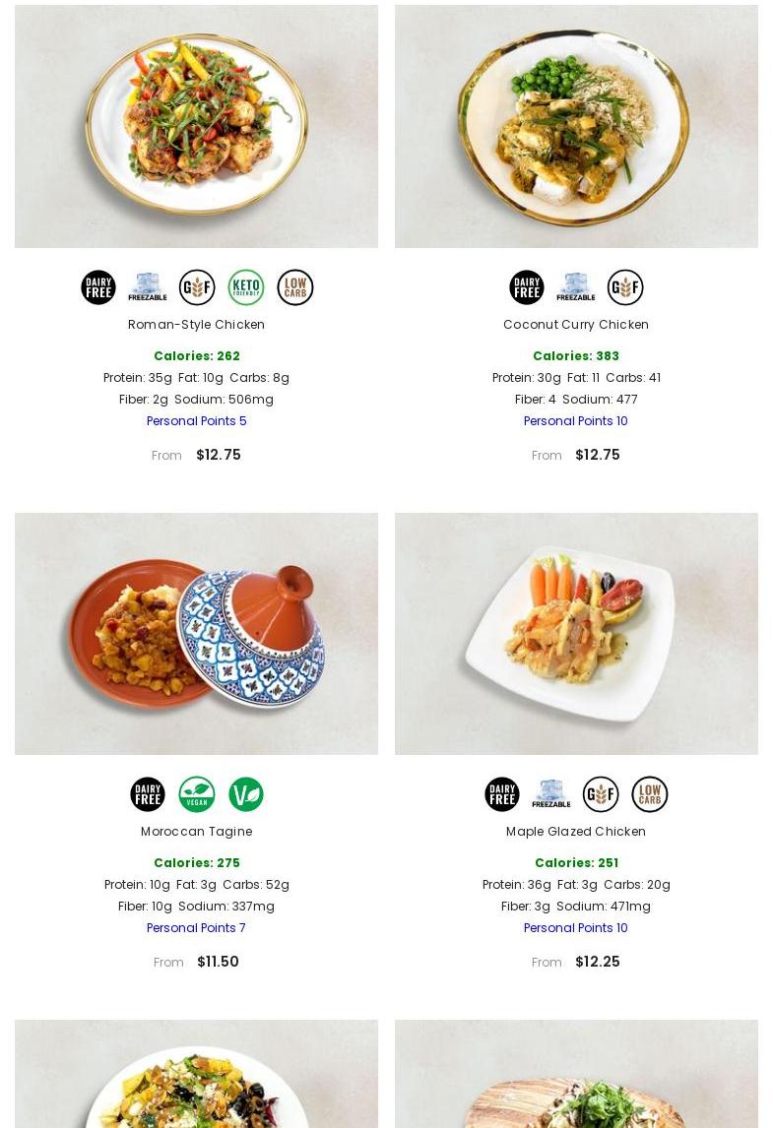Click the $11.50 Moroccan Tagine price
The height and width of the screenshot is (1128, 773).
click(218, 962)
